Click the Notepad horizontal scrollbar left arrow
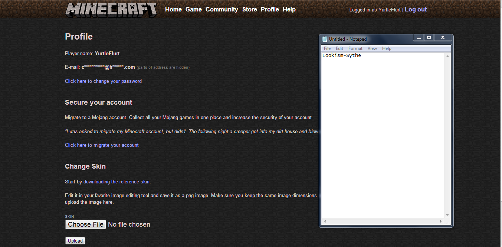The width and height of the screenshot is (502, 247). coord(325,221)
